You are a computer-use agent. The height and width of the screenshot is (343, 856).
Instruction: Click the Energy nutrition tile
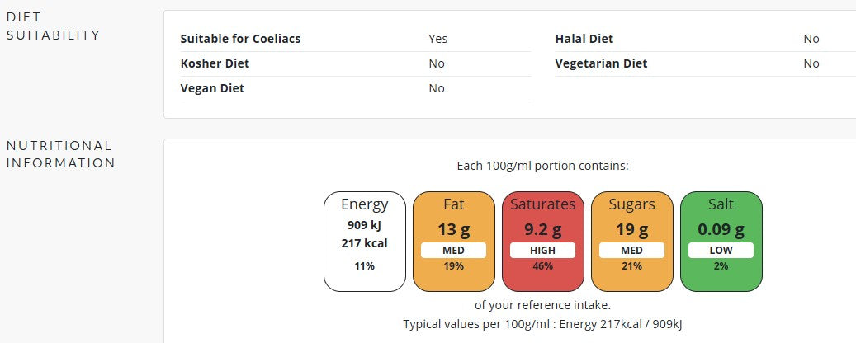click(x=364, y=241)
